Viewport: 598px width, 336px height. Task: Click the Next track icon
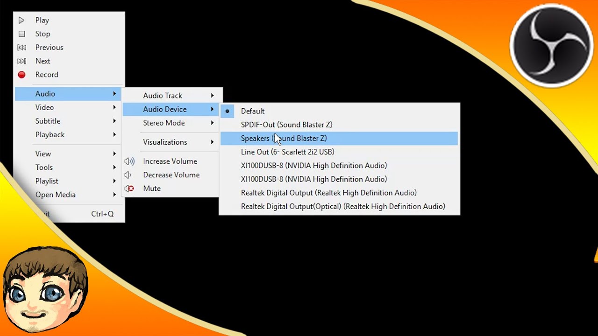pyautogui.click(x=21, y=61)
